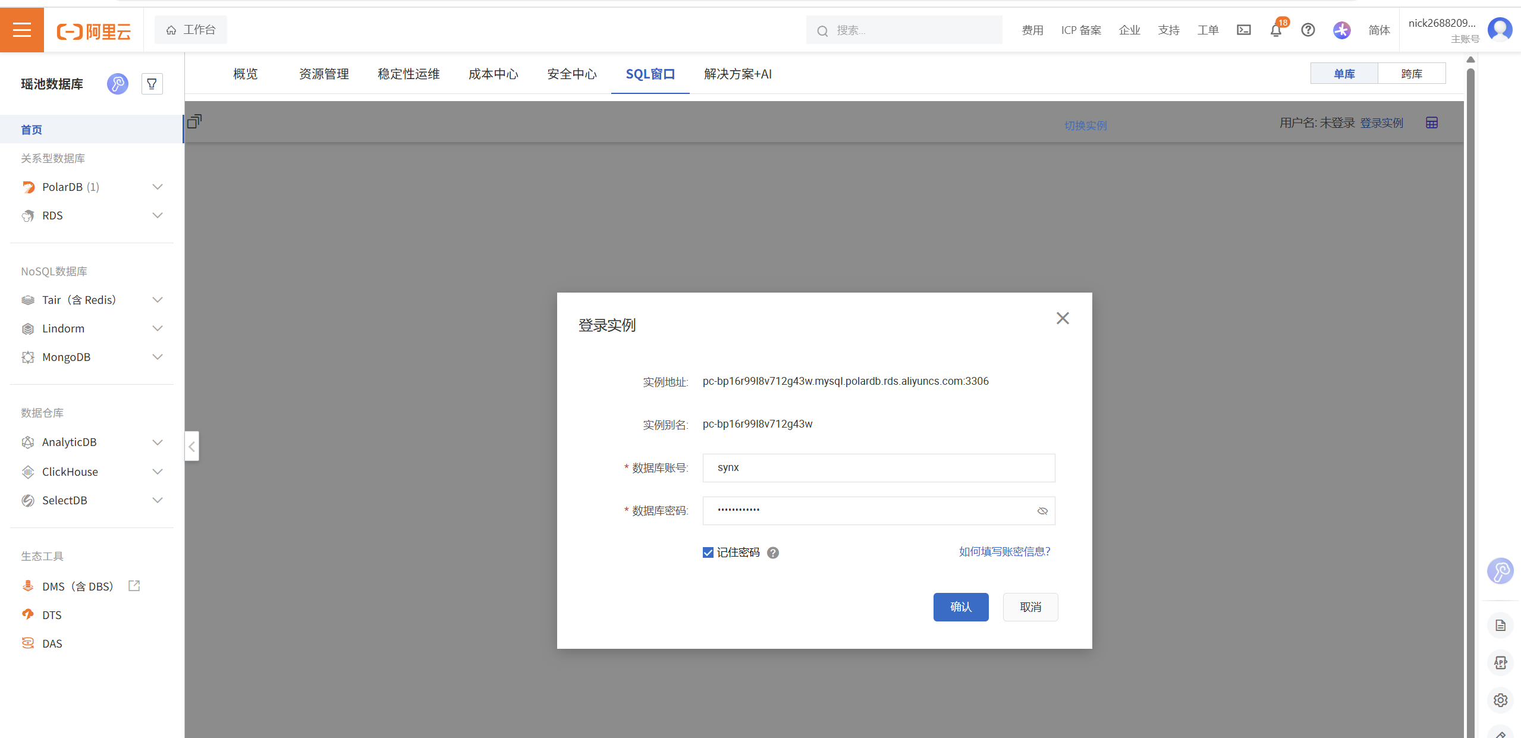Image resolution: width=1521 pixels, height=738 pixels.
Task: Switch to the 解决方案+AI tab
Action: pyautogui.click(x=738, y=74)
